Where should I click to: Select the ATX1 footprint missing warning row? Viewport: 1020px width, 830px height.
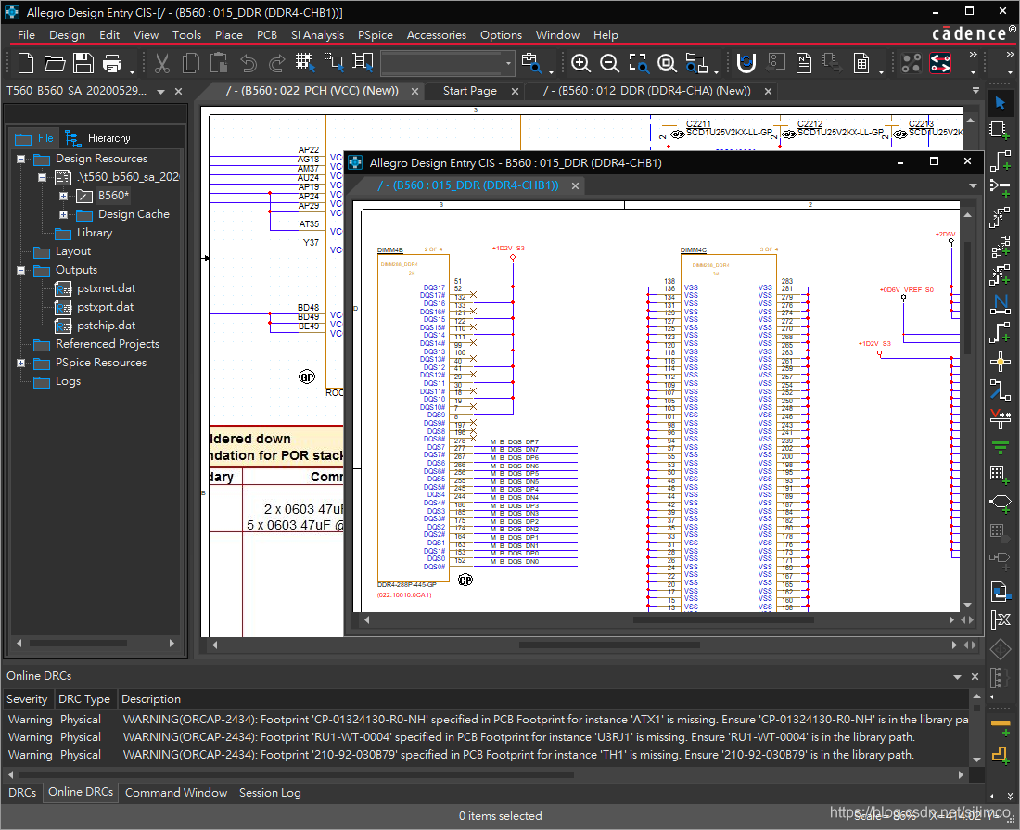point(487,720)
